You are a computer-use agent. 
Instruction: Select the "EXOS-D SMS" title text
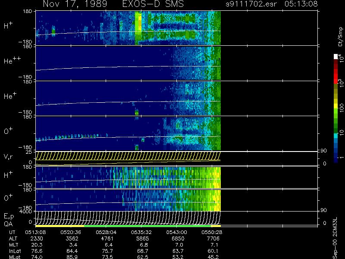[153, 4]
